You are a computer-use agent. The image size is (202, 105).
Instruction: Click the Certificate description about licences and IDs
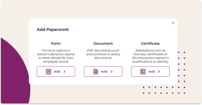tap(150, 56)
